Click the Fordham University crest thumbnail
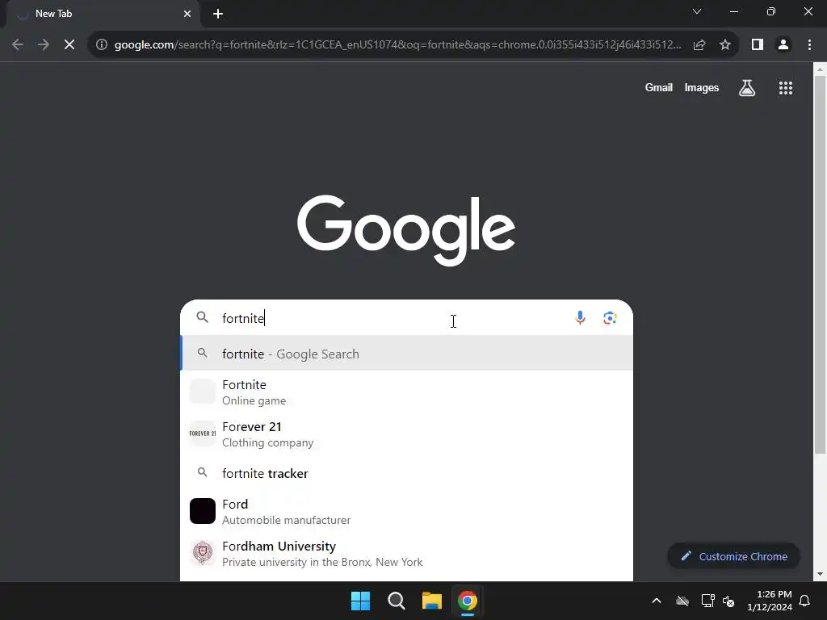This screenshot has height=620, width=827. (x=203, y=553)
